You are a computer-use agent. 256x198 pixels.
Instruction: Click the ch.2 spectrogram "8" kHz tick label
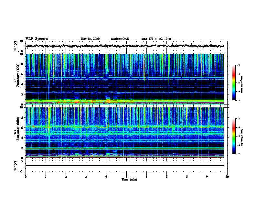tap(22, 118)
